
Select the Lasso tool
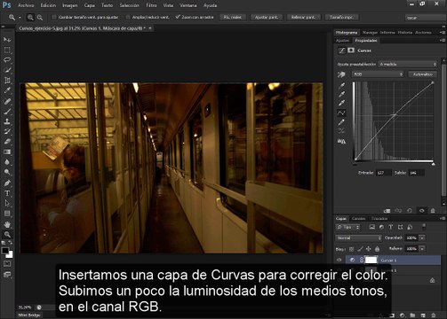(x=7, y=60)
